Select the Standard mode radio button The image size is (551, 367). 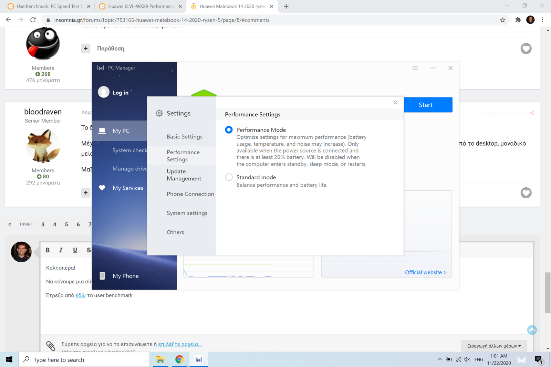pyautogui.click(x=229, y=177)
